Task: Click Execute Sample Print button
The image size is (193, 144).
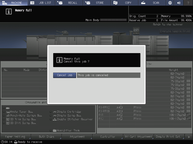Action: [175, 31]
